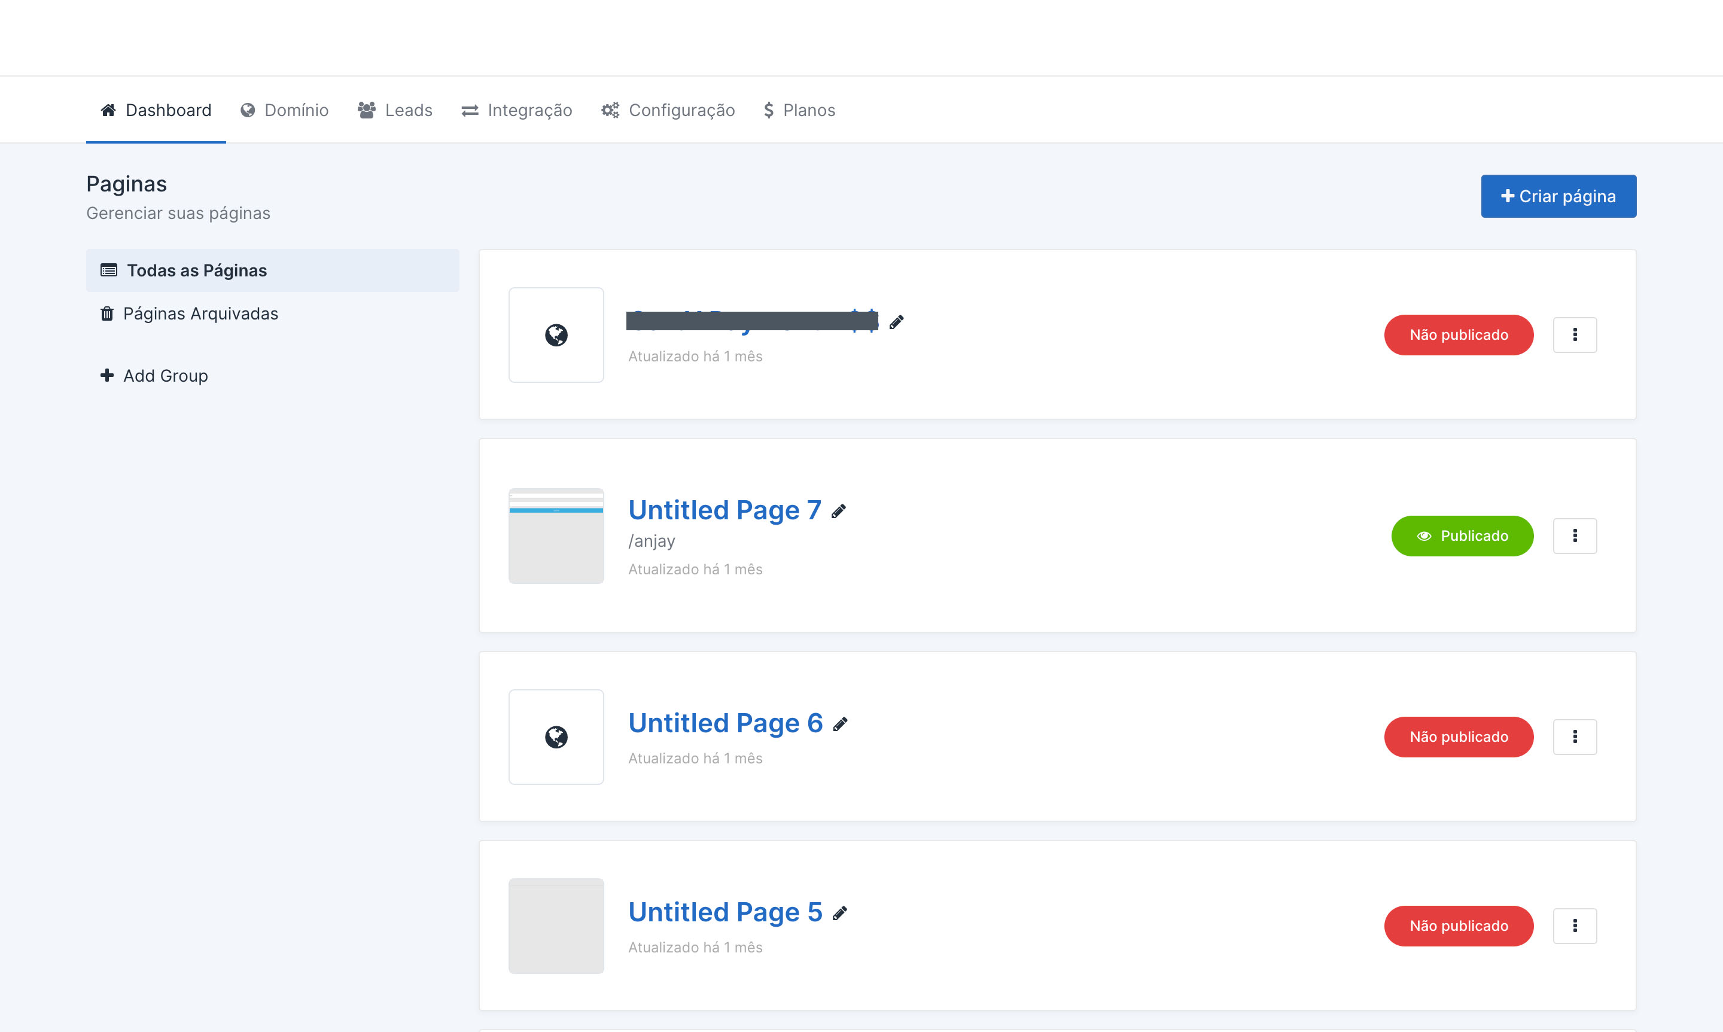Open the Integração tab

517,111
